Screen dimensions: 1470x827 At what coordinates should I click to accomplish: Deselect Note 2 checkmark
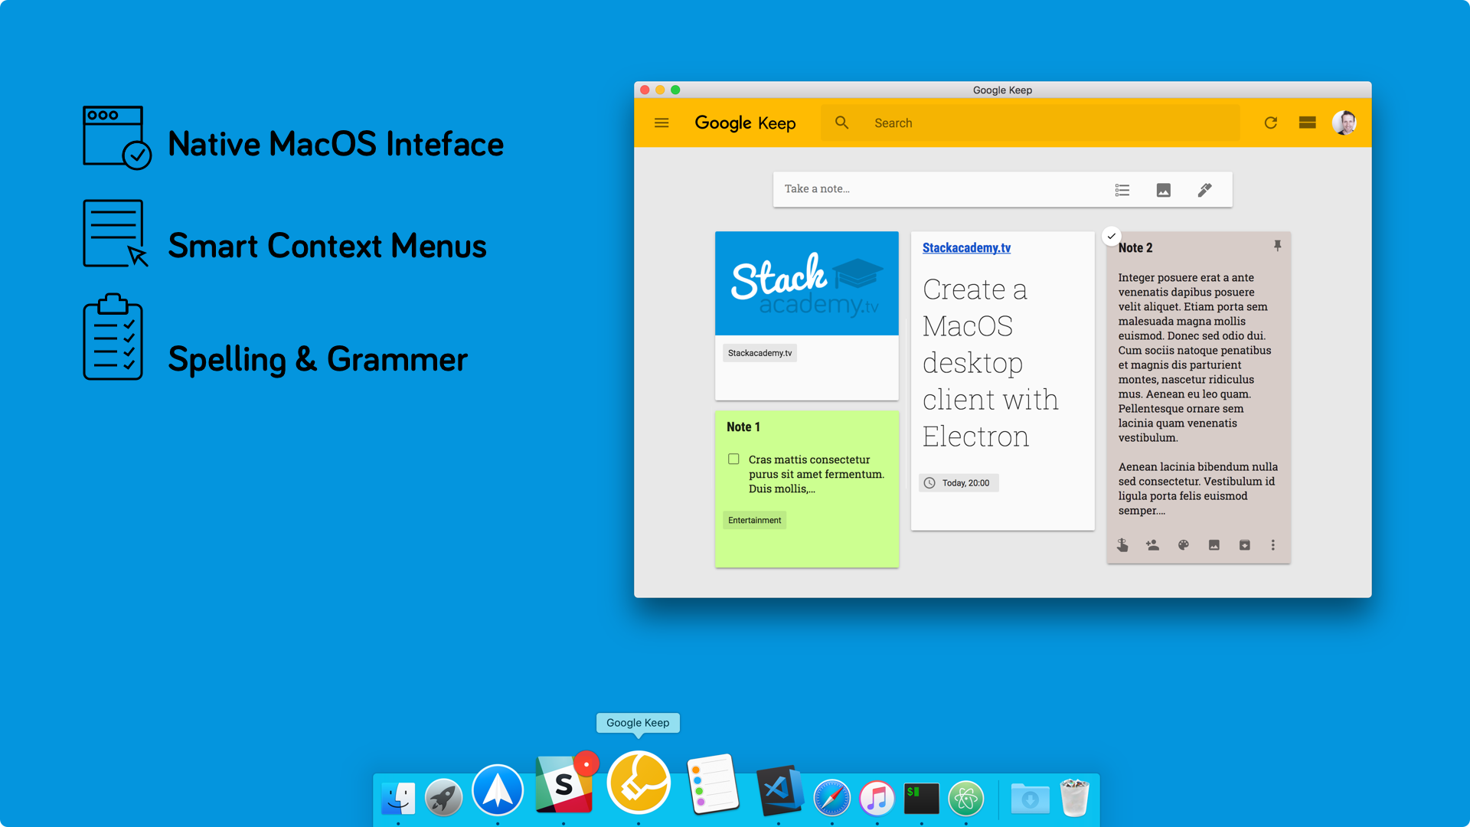[x=1112, y=236]
